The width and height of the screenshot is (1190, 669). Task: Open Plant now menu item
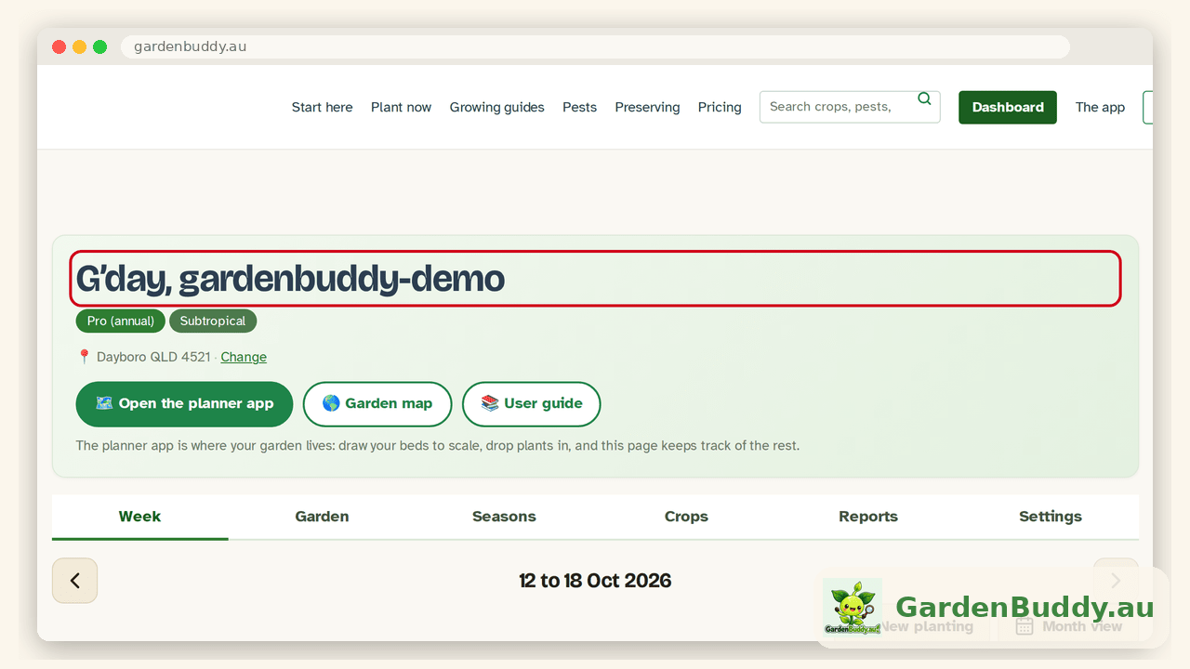point(401,107)
